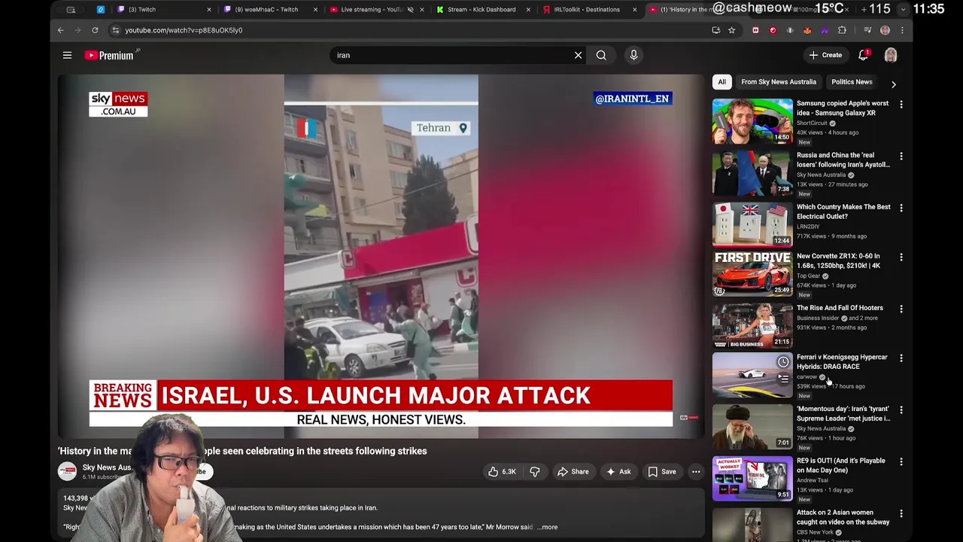Open YouTube notifications bell
Viewport: 963px width, 542px height.
pos(864,55)
